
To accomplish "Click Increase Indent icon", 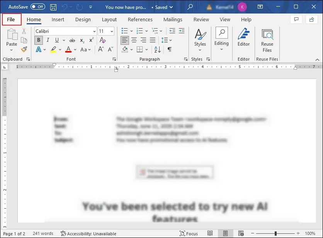I will click(x=182, y=31).
